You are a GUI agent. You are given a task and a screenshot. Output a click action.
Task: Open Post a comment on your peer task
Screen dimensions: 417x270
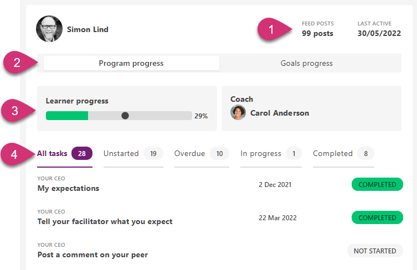(x=92, y=255)
